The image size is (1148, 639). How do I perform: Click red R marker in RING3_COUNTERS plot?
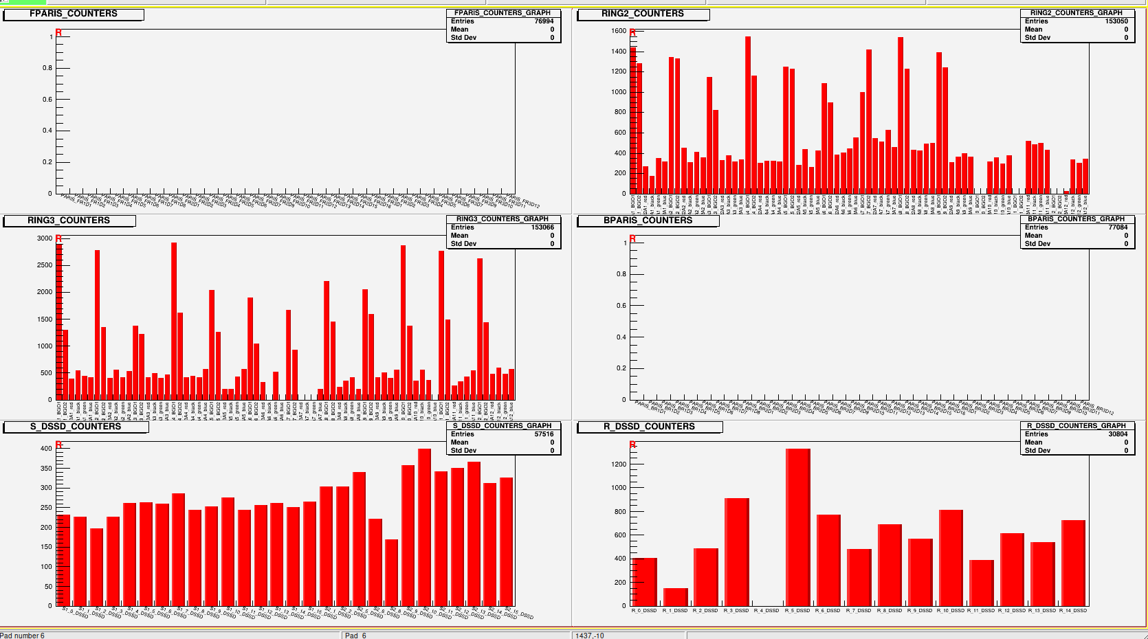pos(58,239)
